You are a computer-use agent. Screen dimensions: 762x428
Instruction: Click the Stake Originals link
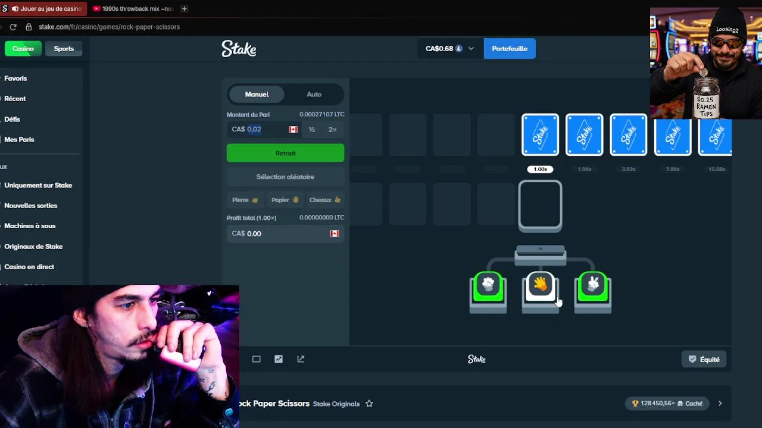pyautogui.click(x=336, y=404)
